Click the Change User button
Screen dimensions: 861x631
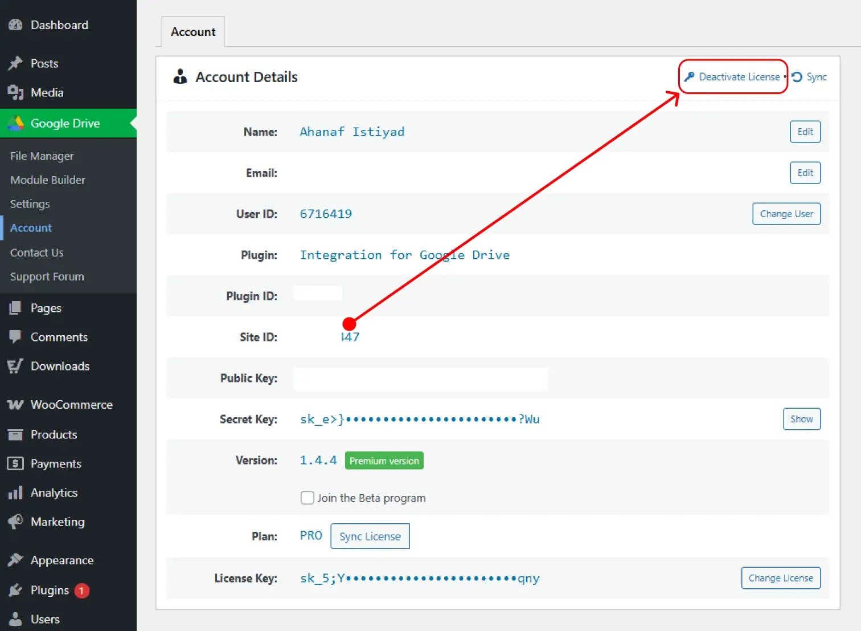click(x=786, y=214)
